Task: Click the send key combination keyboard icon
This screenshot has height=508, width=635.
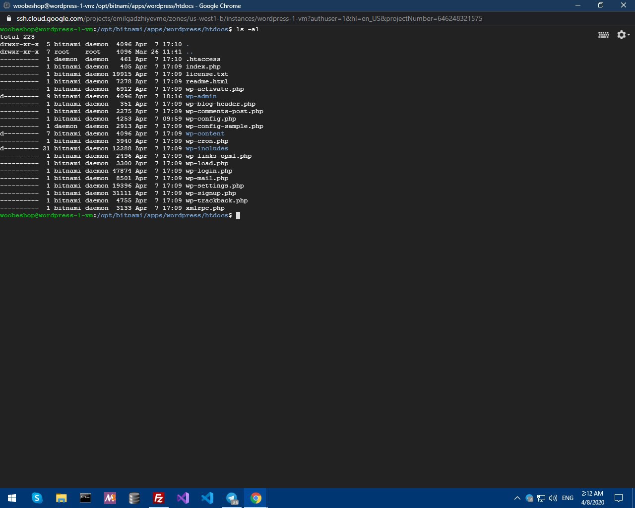Action: tap(603, 35)
